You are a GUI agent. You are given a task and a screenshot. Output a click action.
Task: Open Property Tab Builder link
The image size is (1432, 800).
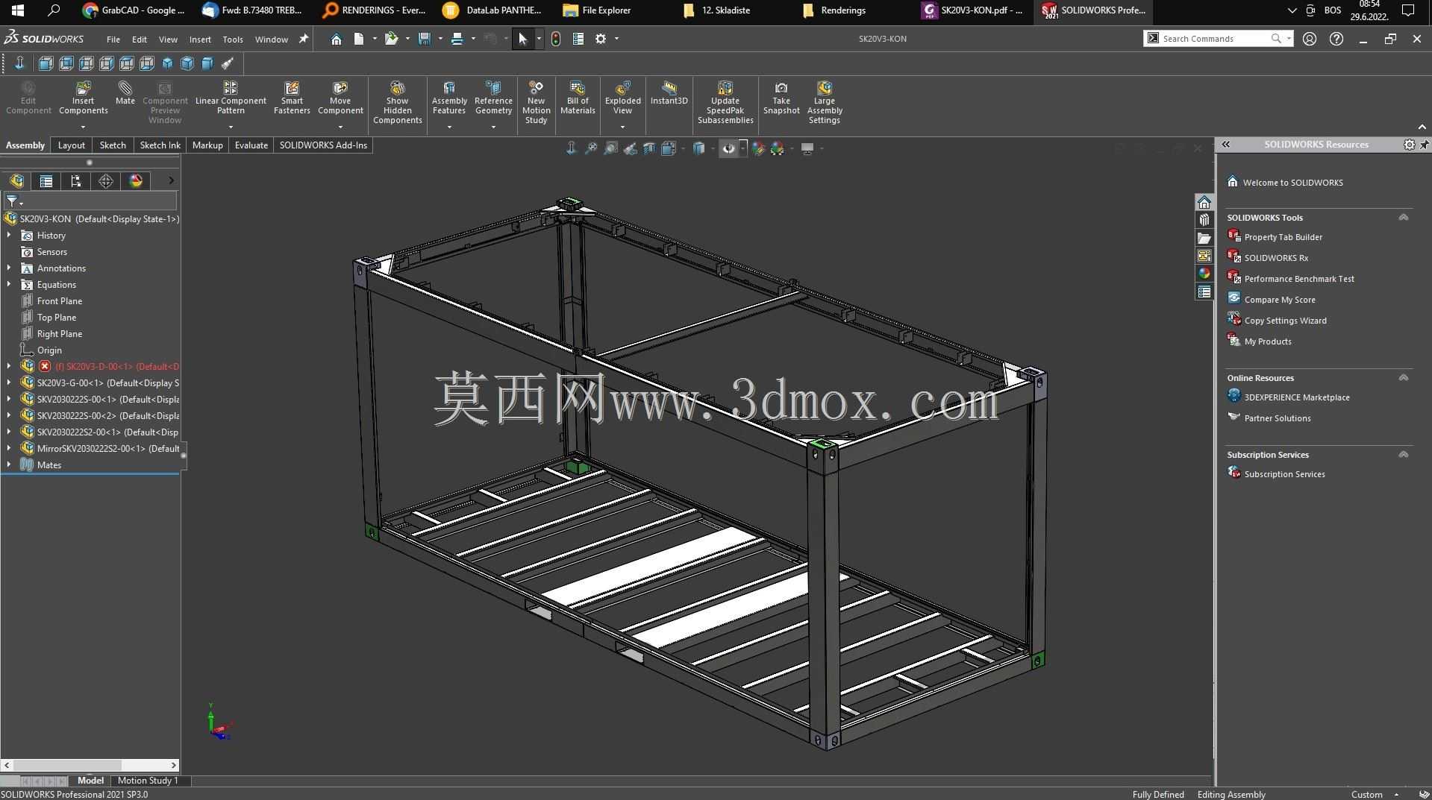1283,237
